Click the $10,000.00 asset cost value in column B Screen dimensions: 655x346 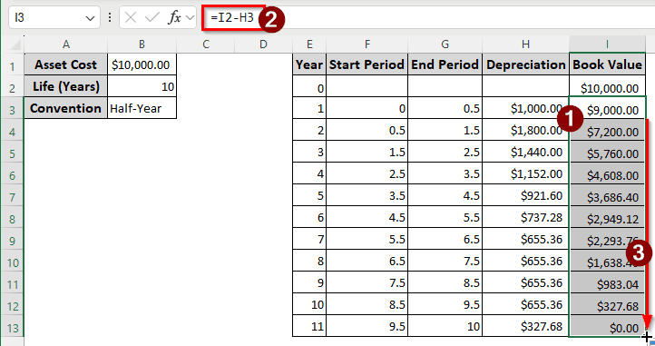pos(142,64)
